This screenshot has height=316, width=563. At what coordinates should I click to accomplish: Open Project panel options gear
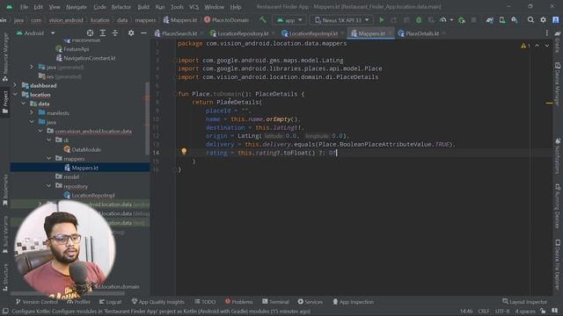[x=131, y=33]
